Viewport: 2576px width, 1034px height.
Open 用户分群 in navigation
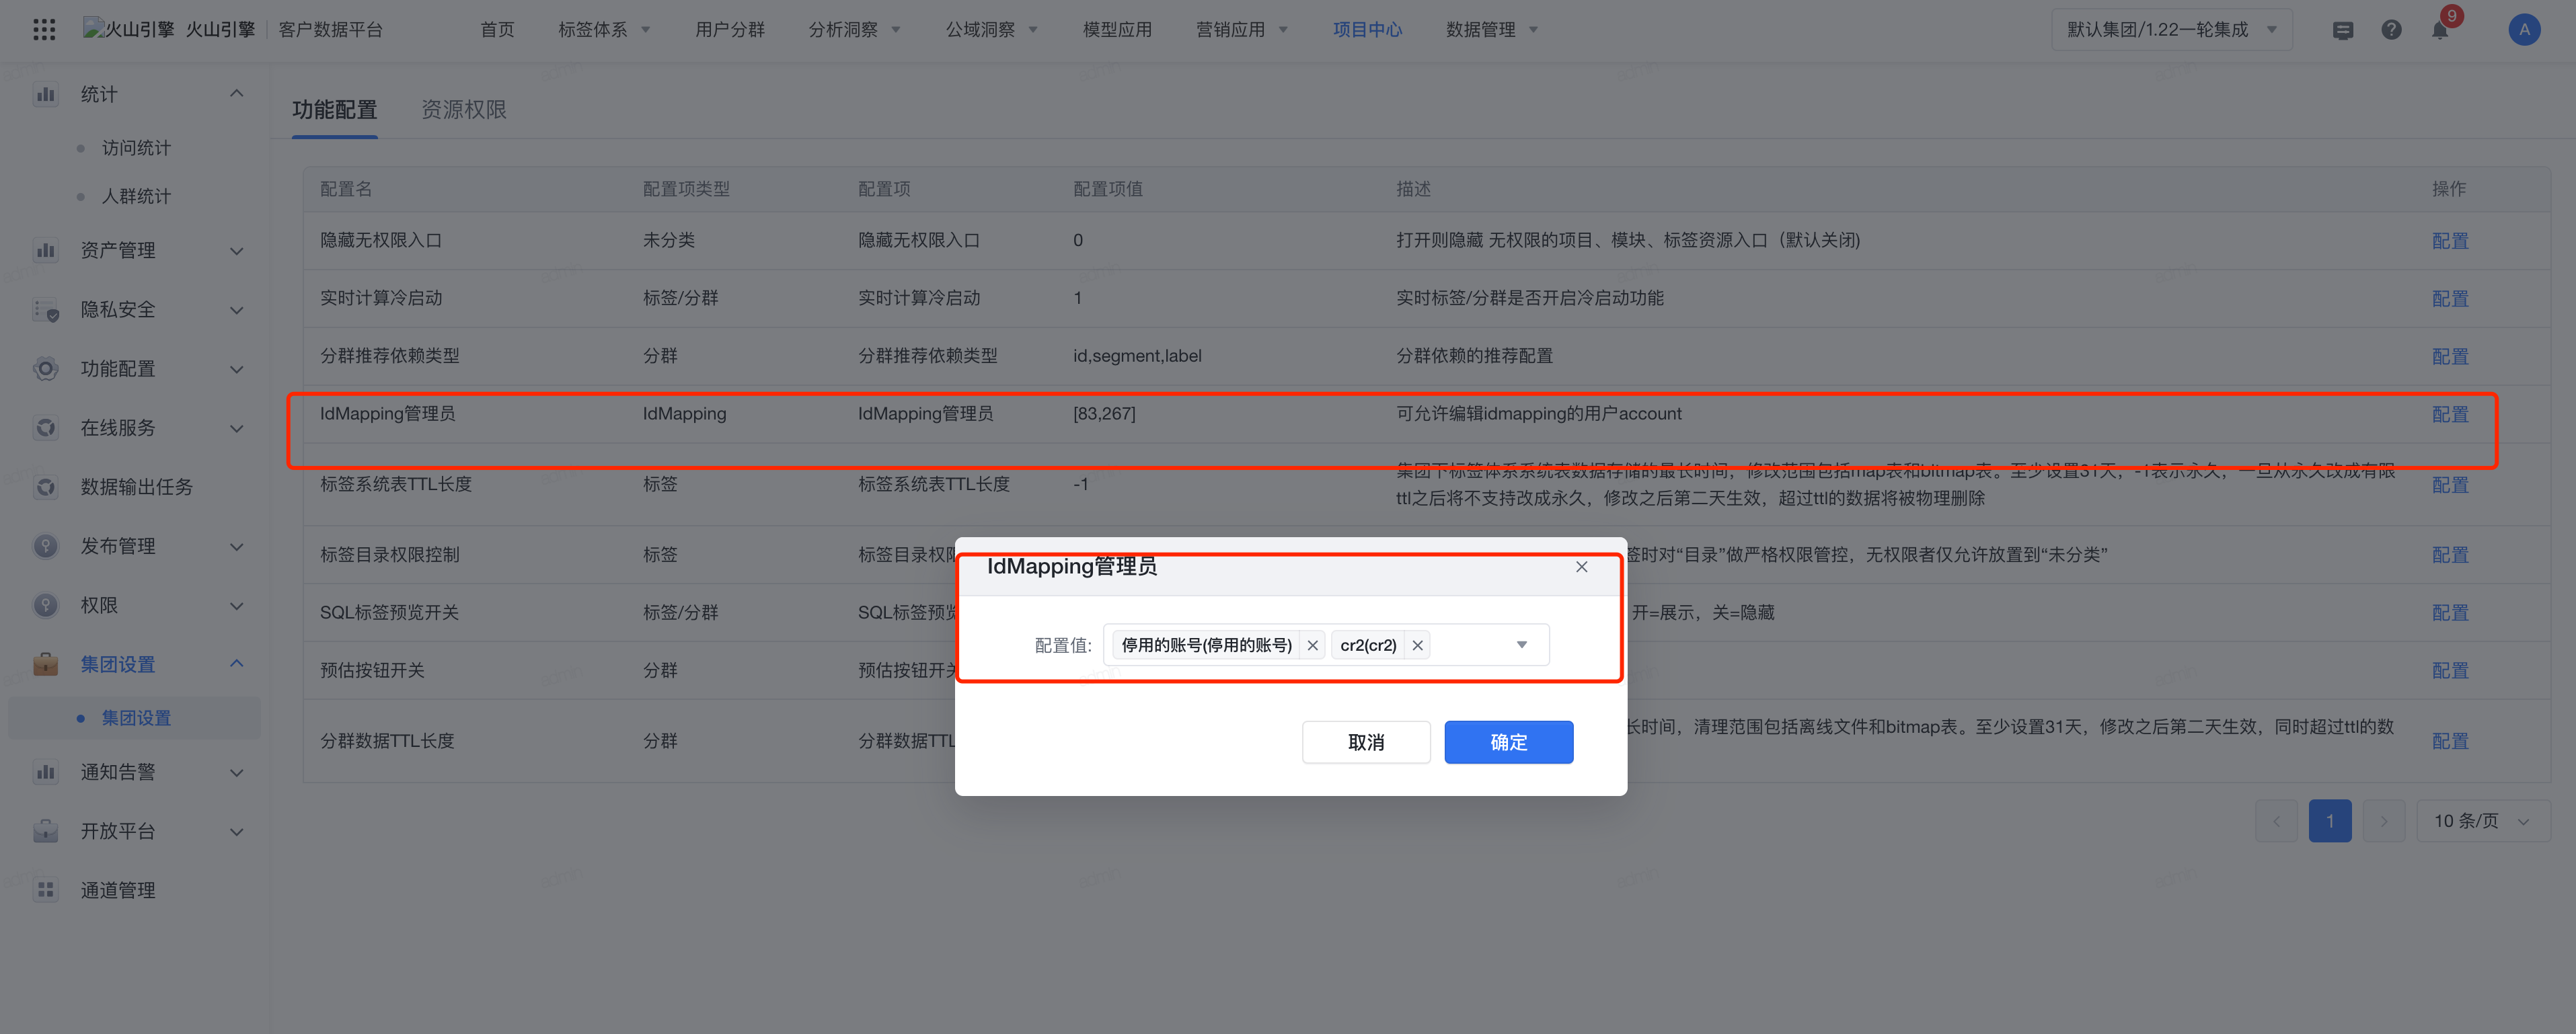(x=730, y=30)
